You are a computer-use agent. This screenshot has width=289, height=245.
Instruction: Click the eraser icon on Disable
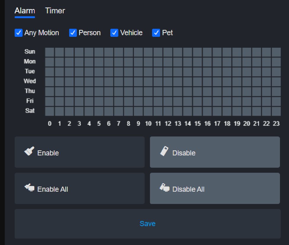(164, 151)
